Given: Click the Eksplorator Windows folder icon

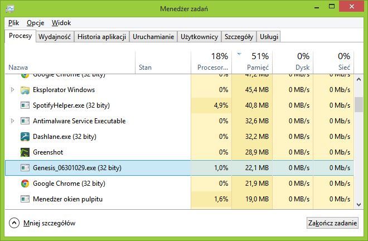Looking at the screenshot, I should (25, 90).
